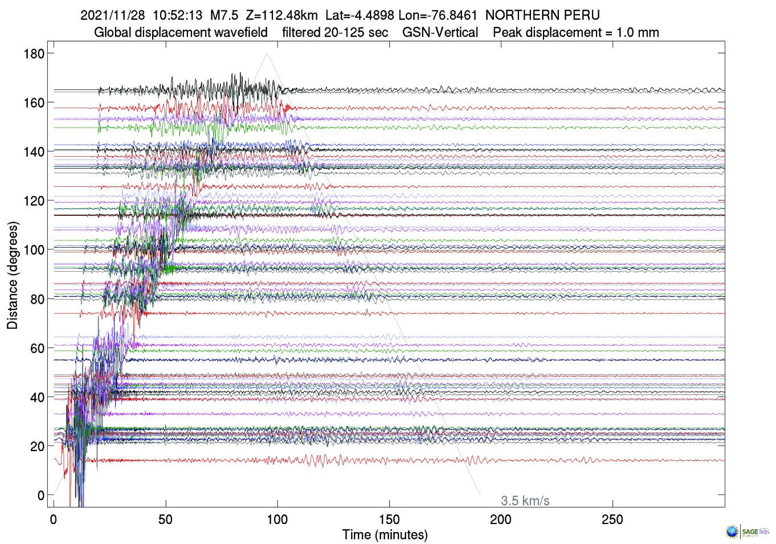Click the 0 tick label on distance axis
The width and height of the screenshot is (776, 544).
tap(40, 496)
